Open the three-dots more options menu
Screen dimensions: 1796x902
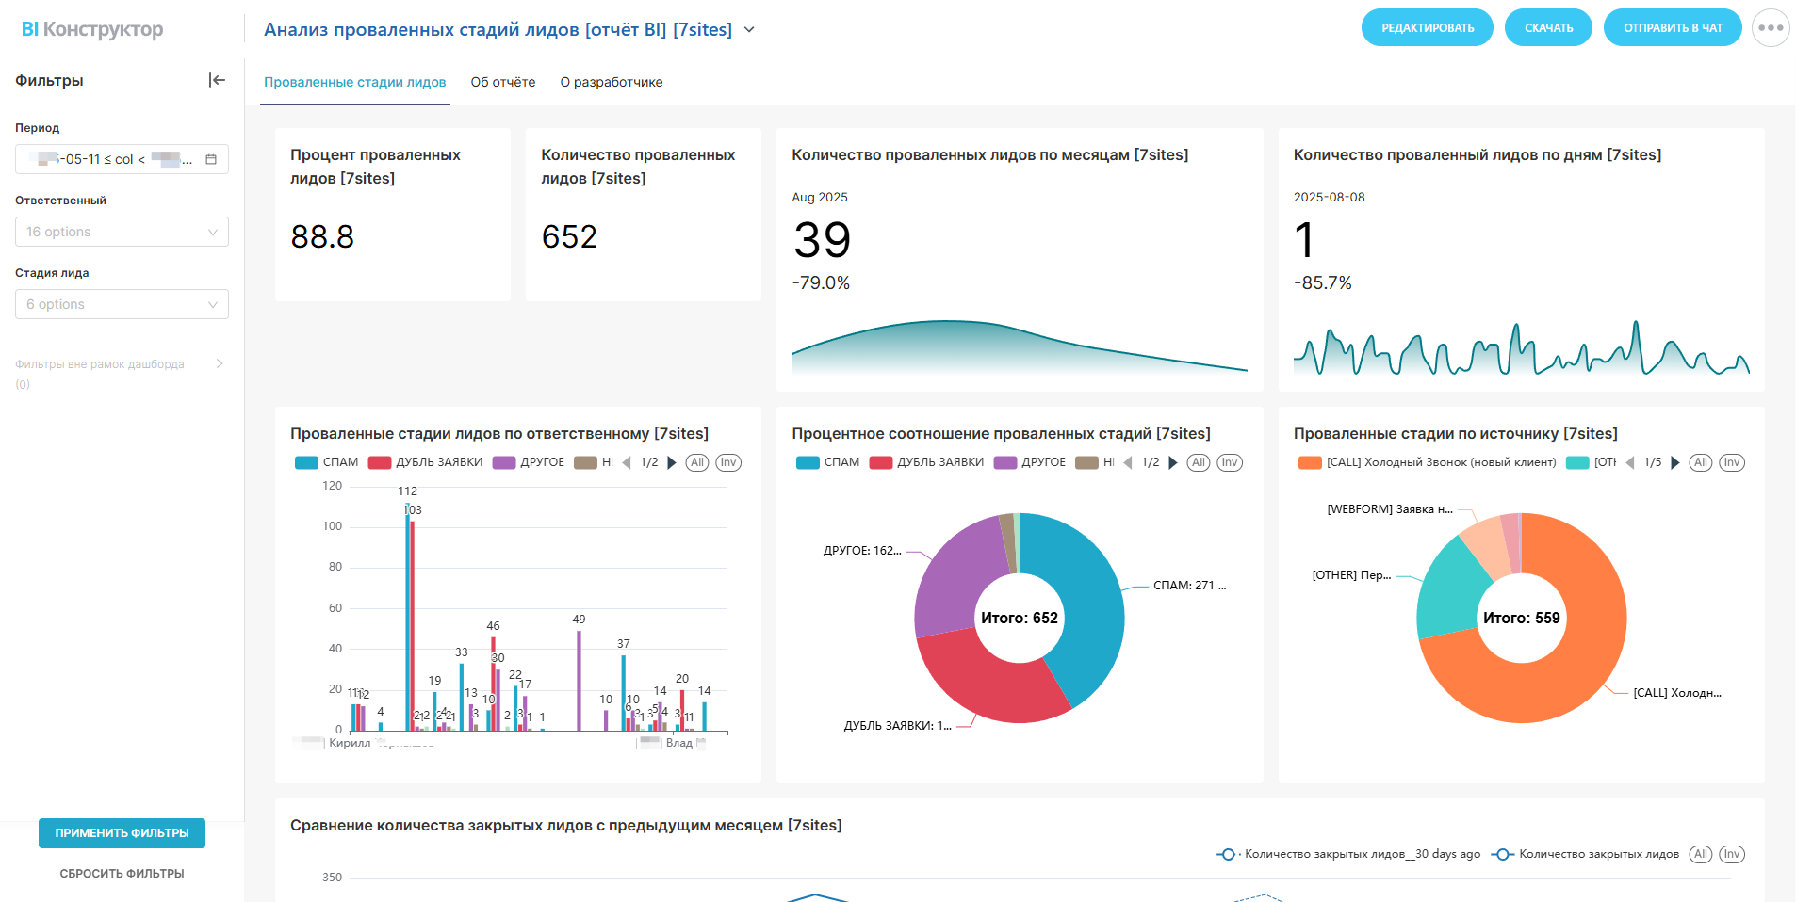click(1771, 28)
